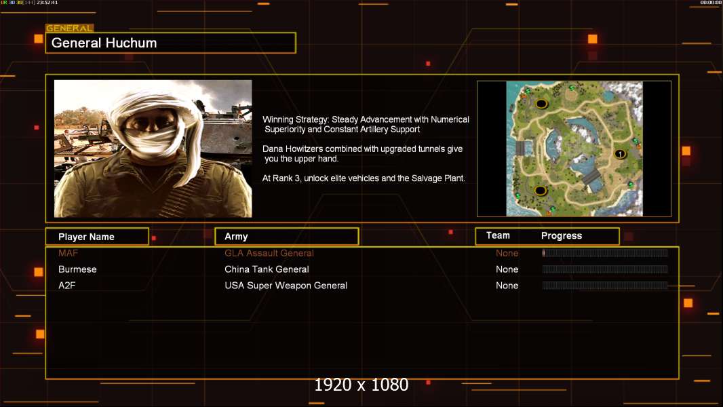
Task: Click the 23:52:41 clock readout
Action: pos(47,3)
